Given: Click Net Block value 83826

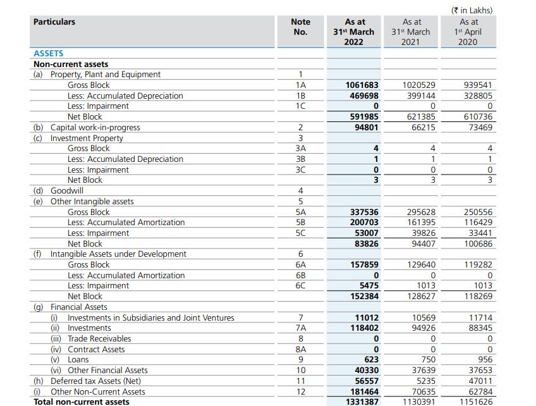Looking at the screenshot, I should coord(367,244).
